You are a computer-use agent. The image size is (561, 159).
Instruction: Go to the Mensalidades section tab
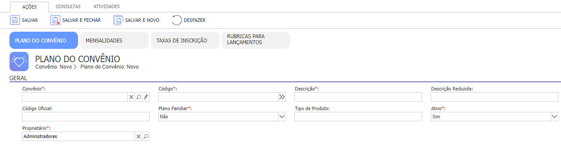click(x=114, y=40)
